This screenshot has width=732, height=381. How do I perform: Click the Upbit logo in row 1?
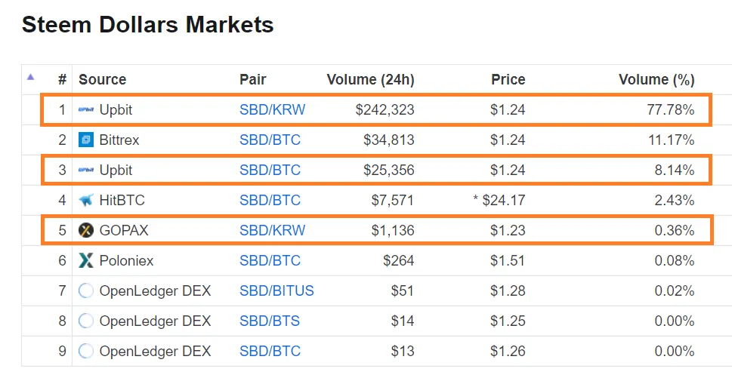coord(86,109)
